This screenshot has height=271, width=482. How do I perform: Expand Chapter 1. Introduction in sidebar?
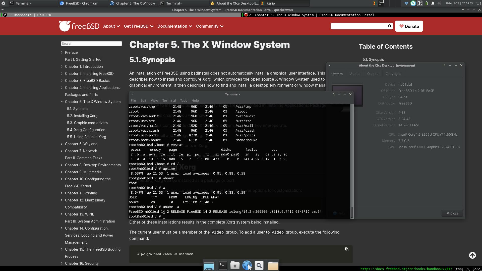point(62,67)
